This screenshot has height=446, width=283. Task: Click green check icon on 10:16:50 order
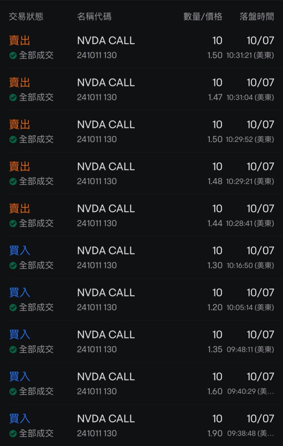coord(13,265)
